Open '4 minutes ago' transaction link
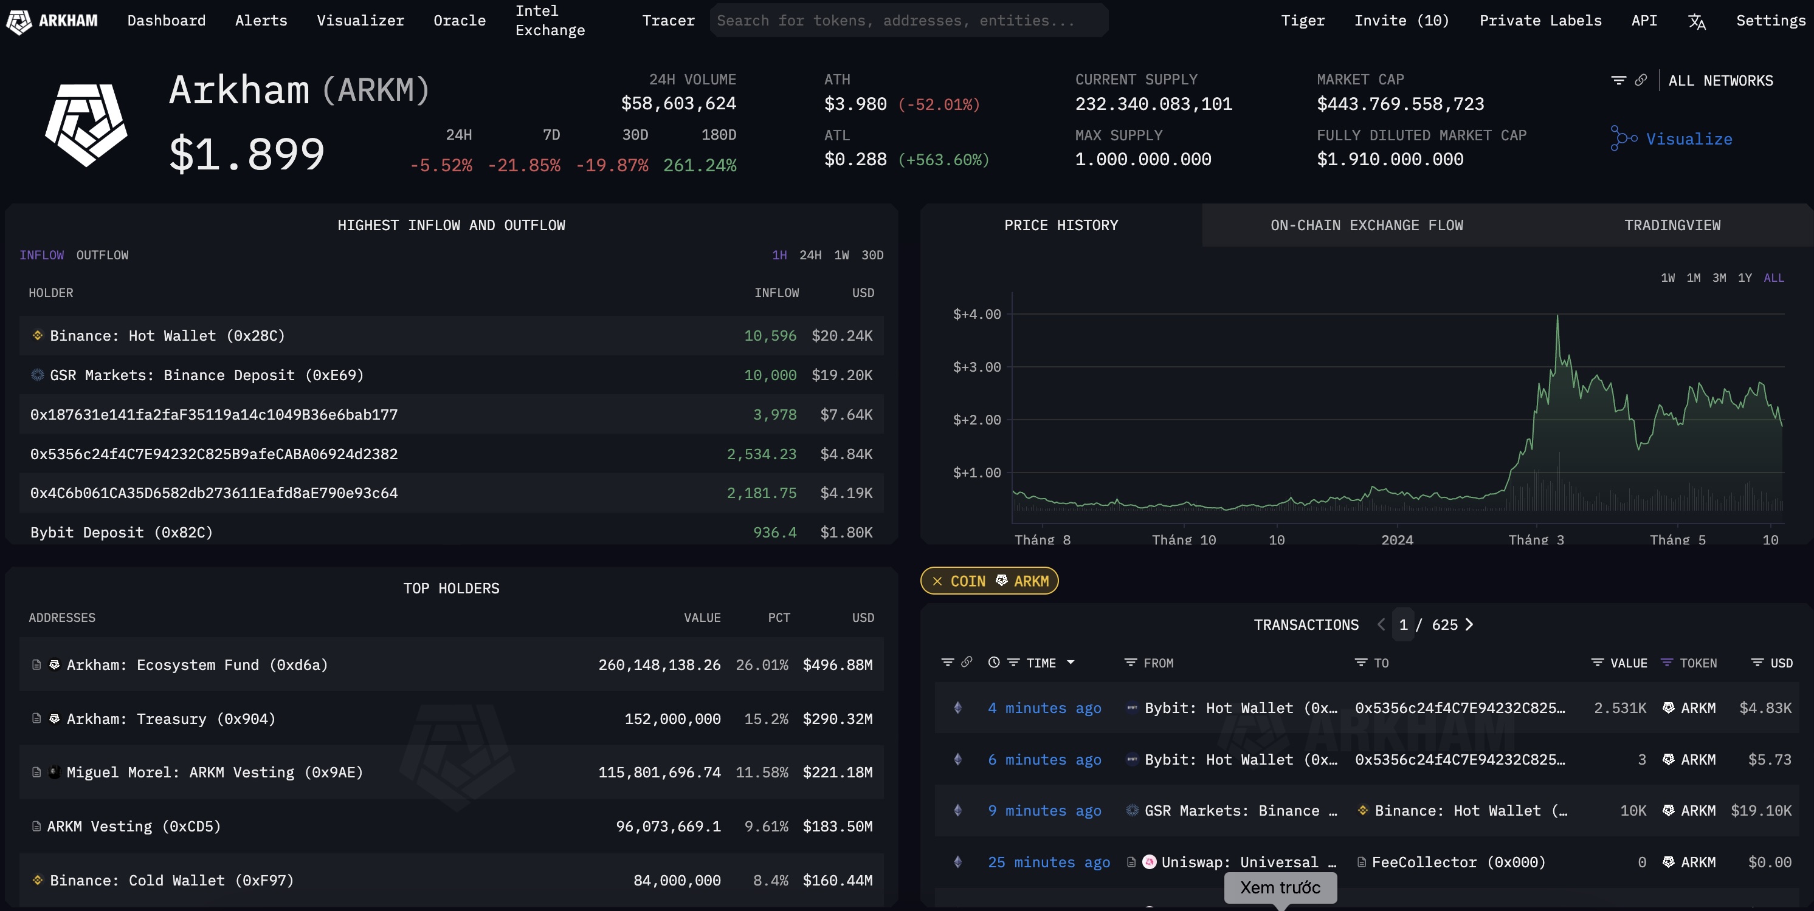Viewport: 1814px width, 911px height. (1044, 708)
